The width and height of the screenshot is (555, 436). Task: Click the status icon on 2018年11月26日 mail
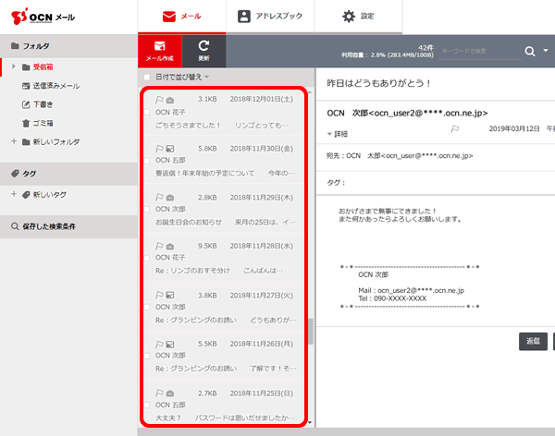(170, 345)
